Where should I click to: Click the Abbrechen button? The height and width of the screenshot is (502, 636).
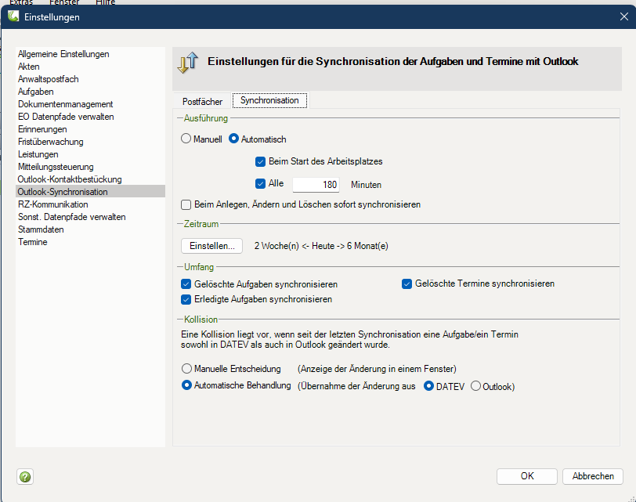click(x=593, y=476)
